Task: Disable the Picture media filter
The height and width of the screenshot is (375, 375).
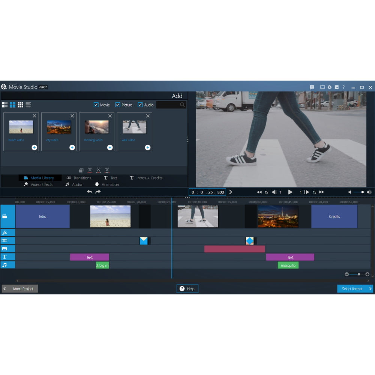Action: pos(118,105)
